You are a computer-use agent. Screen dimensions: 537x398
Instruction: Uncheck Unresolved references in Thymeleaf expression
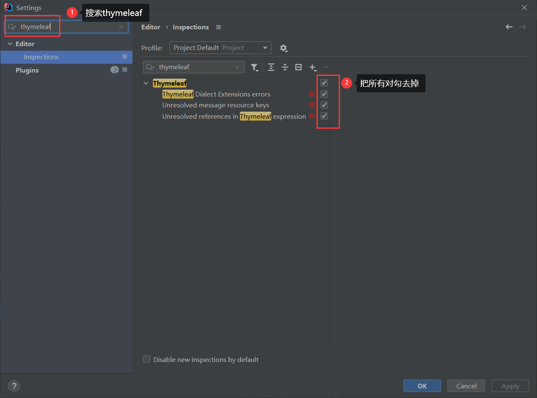pos(324,116)
